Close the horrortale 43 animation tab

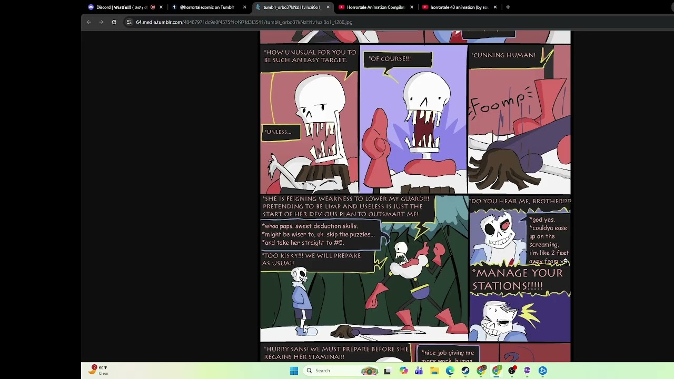click(495, 7)
